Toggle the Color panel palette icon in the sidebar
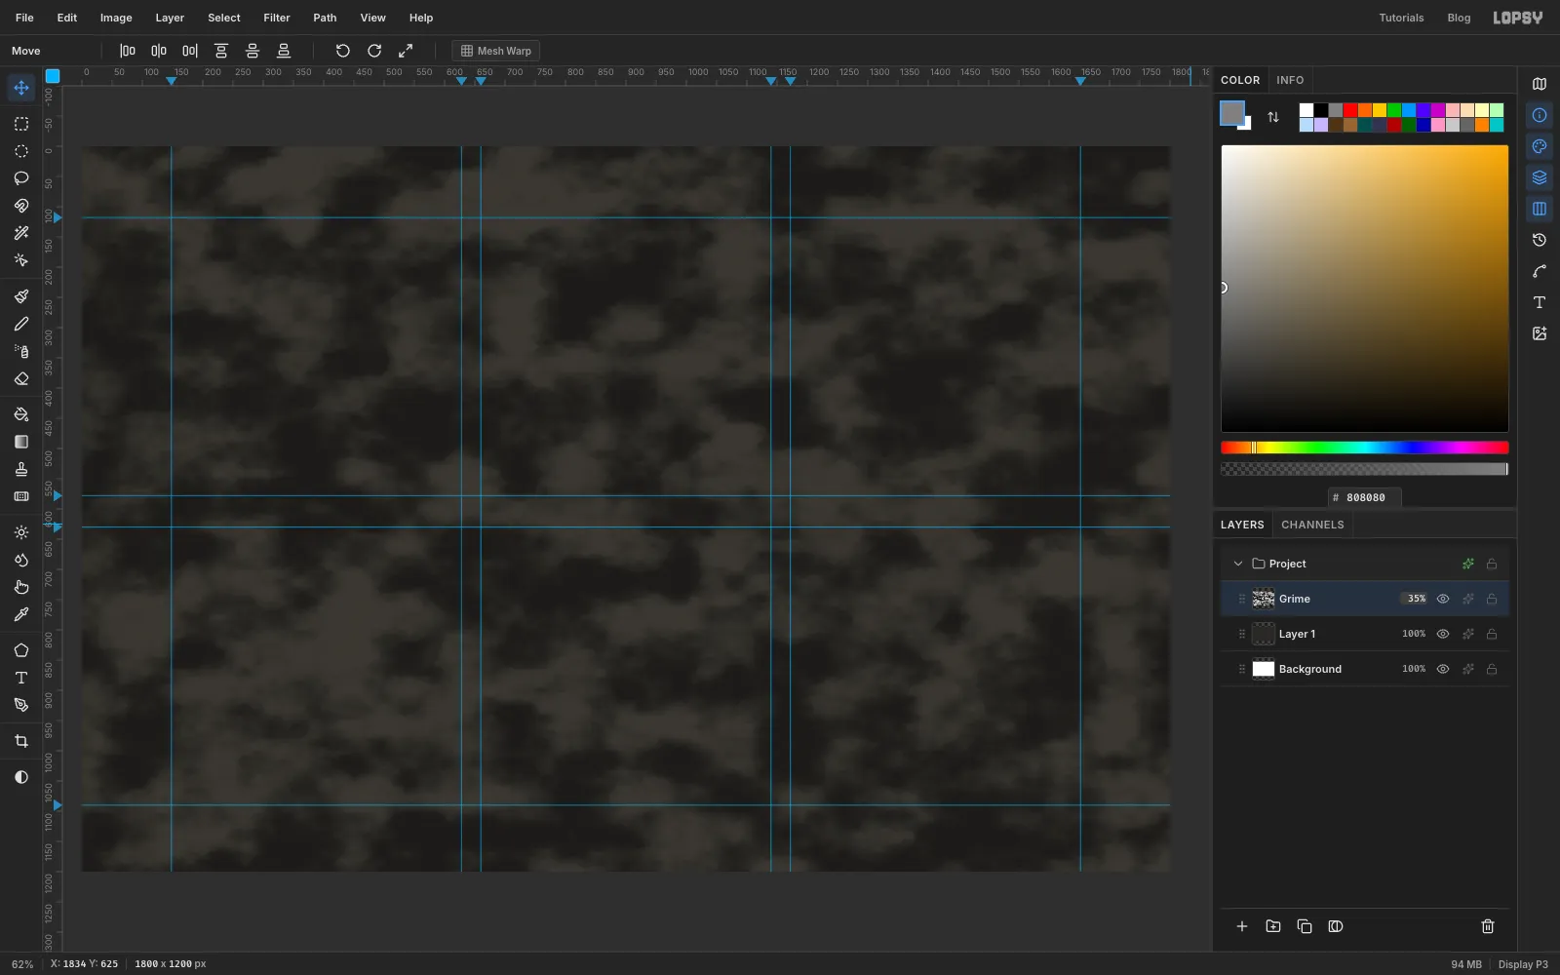The width and height of the screenshot is (1560, 975). [x=1540, y=146]
